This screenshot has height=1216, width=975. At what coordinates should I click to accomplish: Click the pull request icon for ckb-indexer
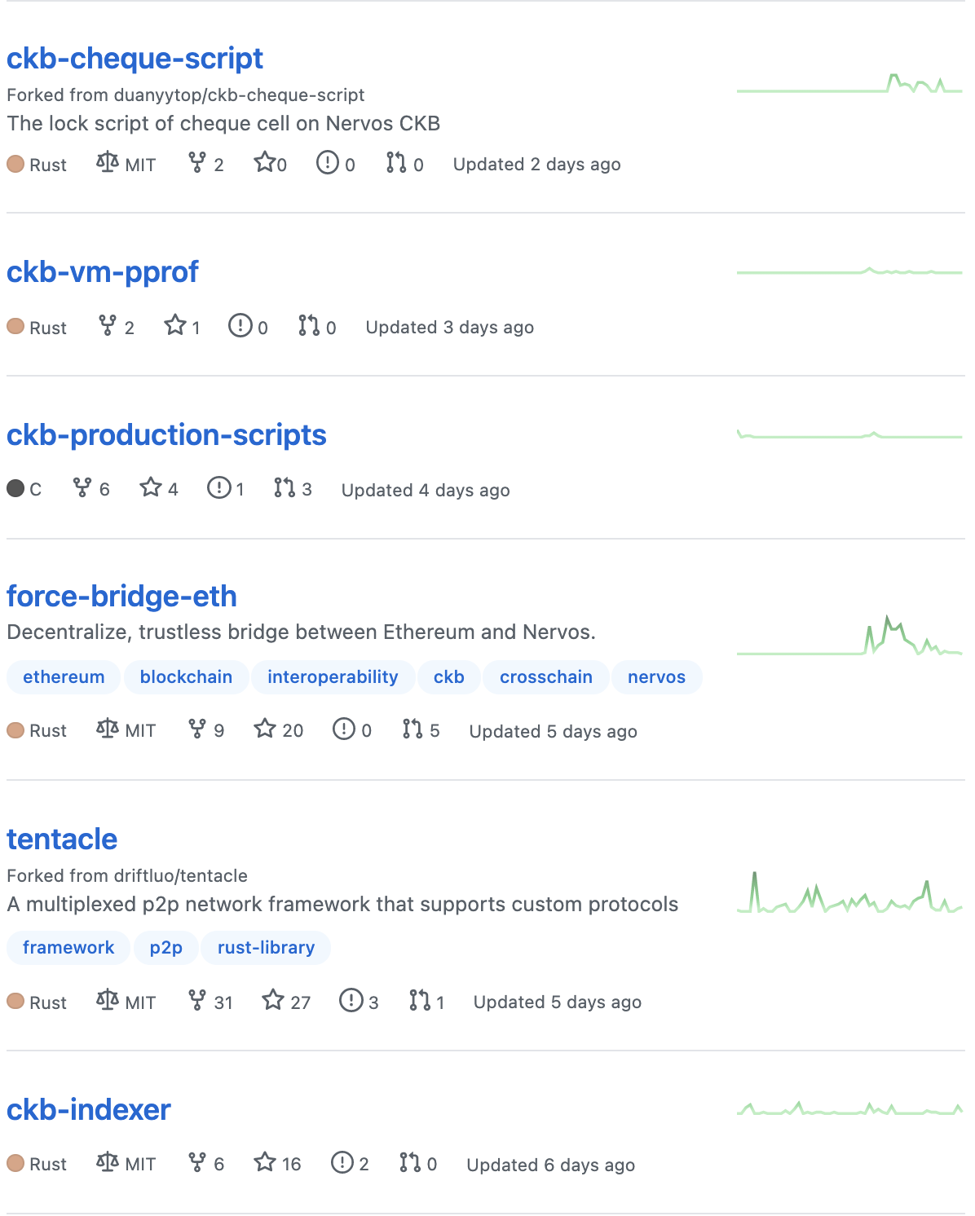point(410,1161)
